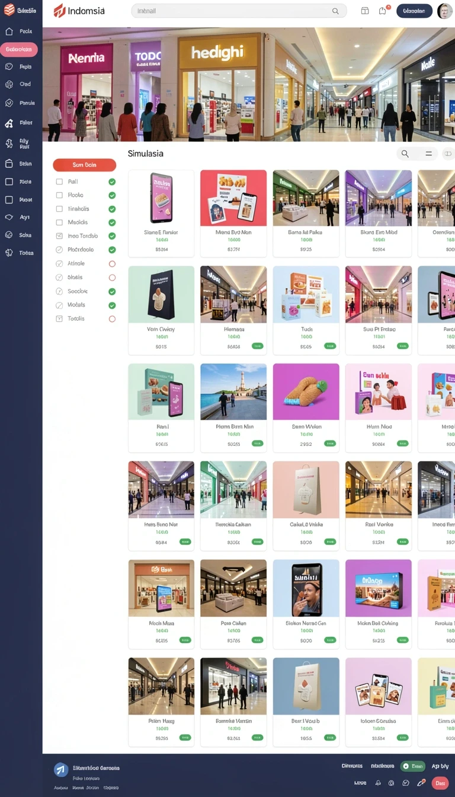Viewport: 455px width, 797px height.
Task: Click the 'Simulasia' section heading
Action: [x=146, y=154]
